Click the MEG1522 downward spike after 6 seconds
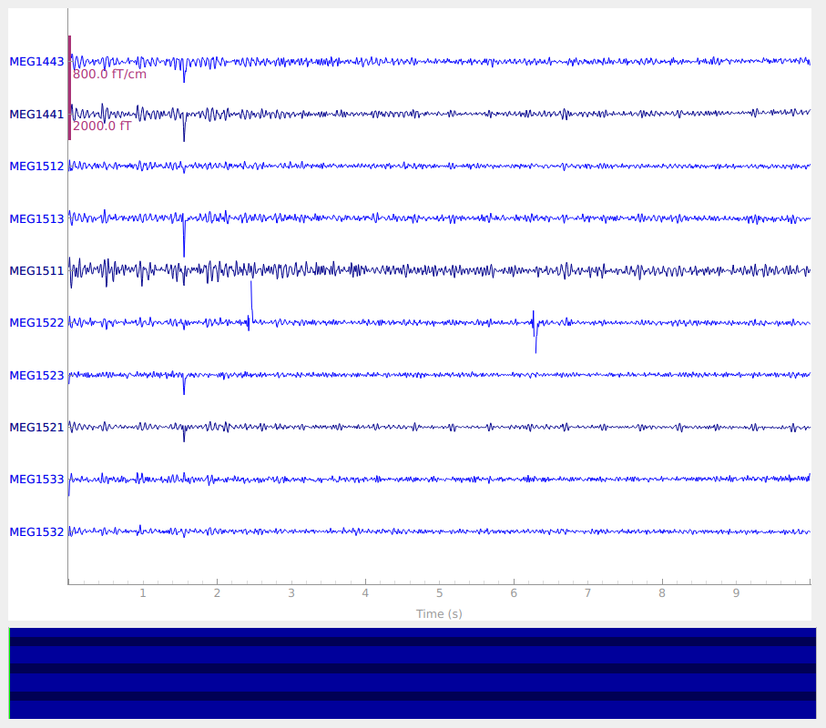The height and width of the screenshot is (728, 826). tap(535, 344)
